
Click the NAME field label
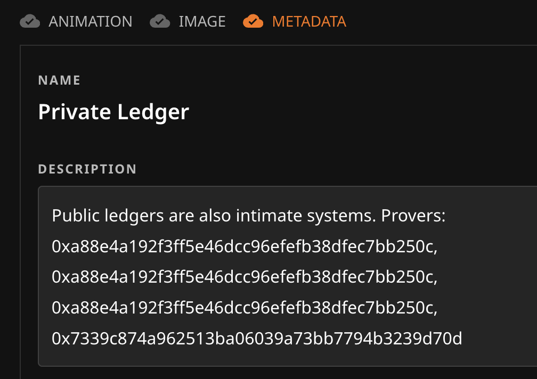(59, 80)
